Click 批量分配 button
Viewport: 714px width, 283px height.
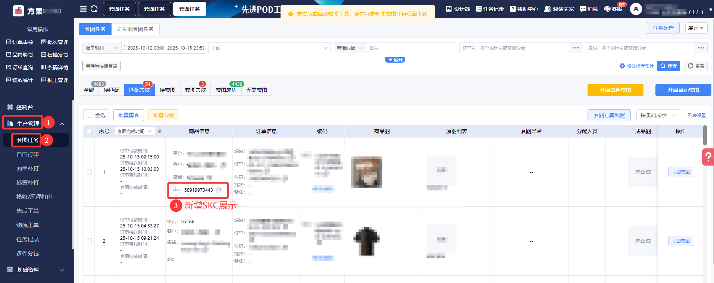(x=164, y=115)
